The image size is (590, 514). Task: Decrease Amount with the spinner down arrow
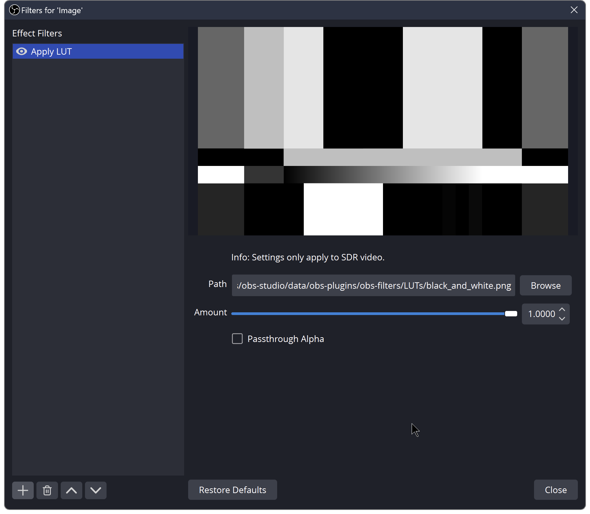coord(562,318)
